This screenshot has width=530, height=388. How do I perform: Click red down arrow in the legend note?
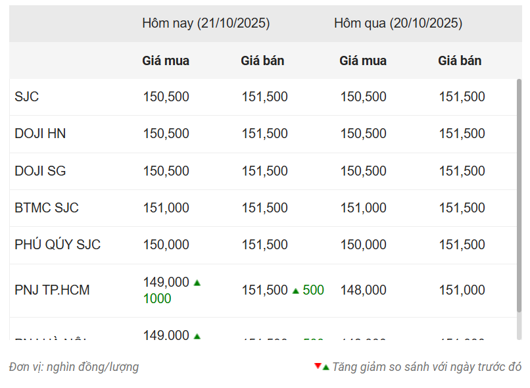pos(318,366)
